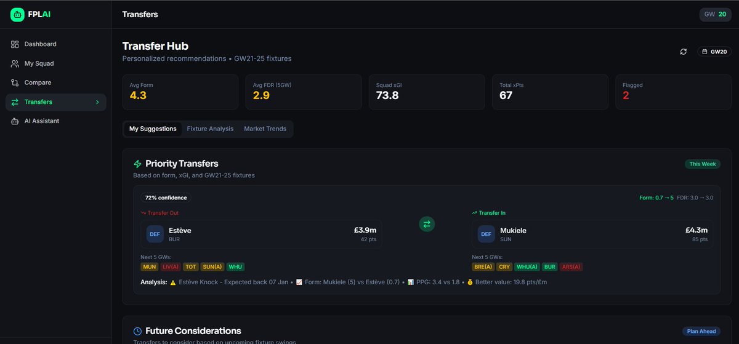This screenshot has height=344, width=739.
Task: Select the Estève transfer out card
Action: pos(261,234)
